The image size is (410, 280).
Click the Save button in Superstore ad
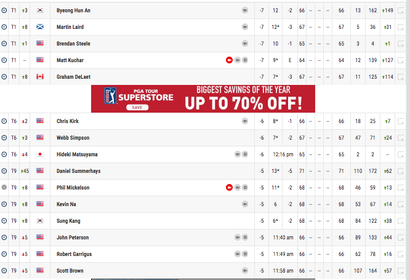[137, 108]
